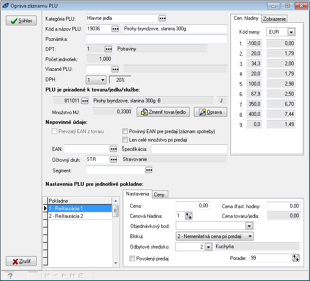Switch to the Ceny tab
The height and width of the screenshot is (281, 310).
(x=159, y=195)
